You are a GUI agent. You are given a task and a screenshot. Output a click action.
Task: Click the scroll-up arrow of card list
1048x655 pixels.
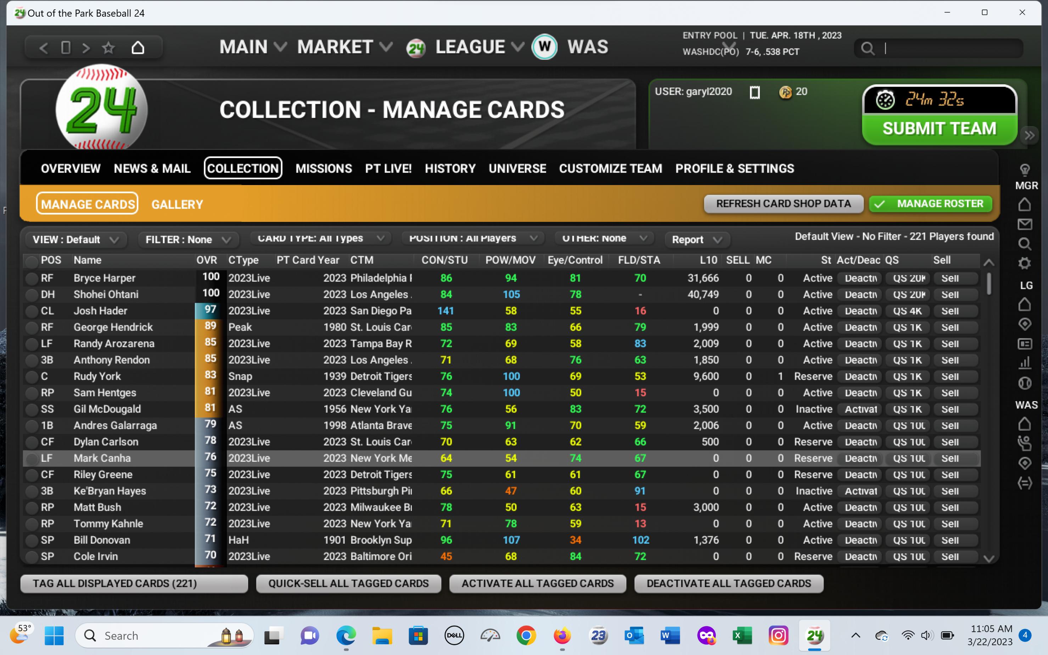coord(989,263)
